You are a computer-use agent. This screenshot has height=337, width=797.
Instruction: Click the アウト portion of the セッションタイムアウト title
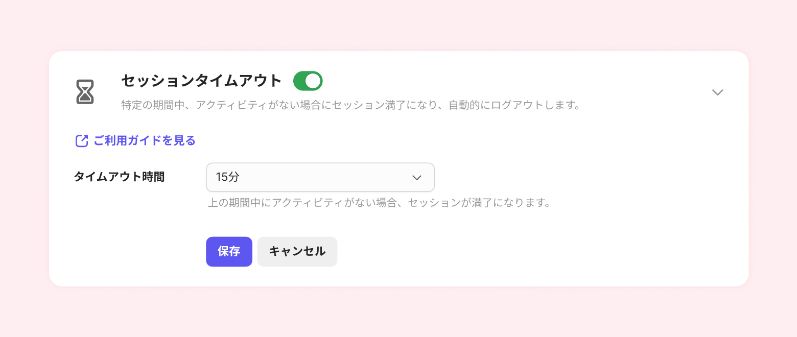pyautogui.click(x=259, y=81)
